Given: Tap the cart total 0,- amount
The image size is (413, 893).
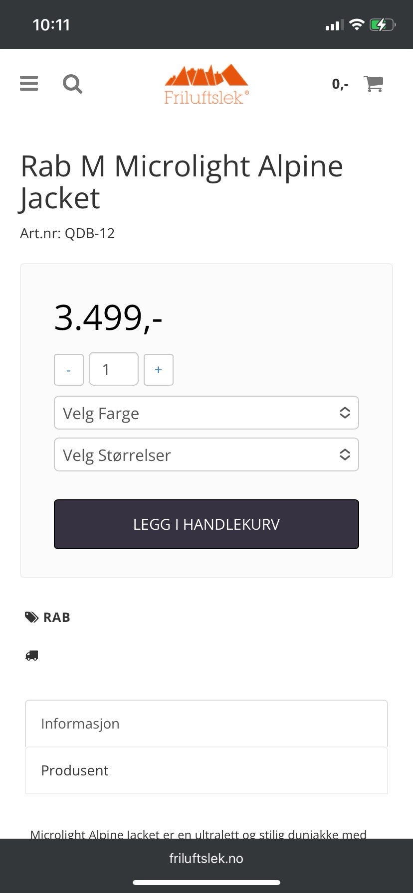Looking at the screenshot, I should 340,84.
